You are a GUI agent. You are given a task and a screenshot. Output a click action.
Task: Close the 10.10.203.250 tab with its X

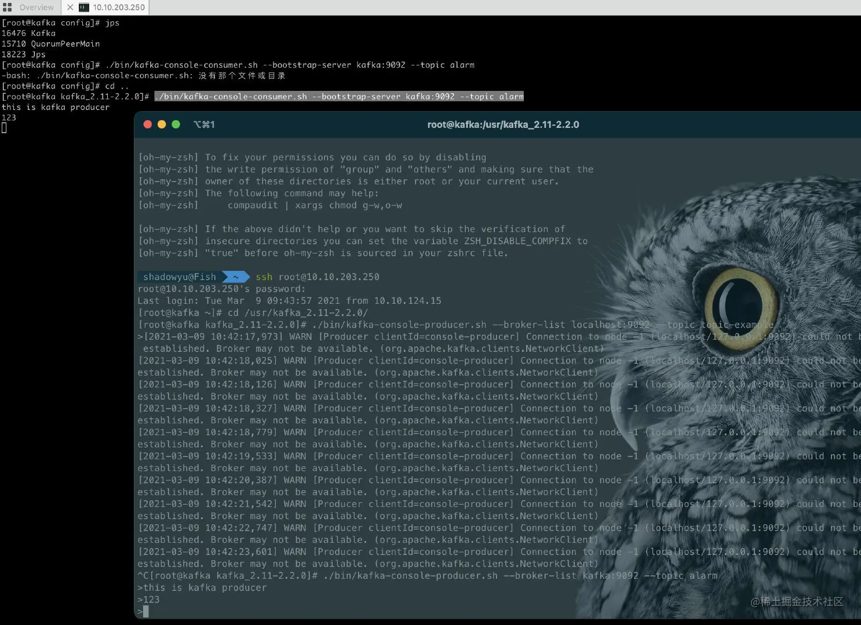pos(70,8)
